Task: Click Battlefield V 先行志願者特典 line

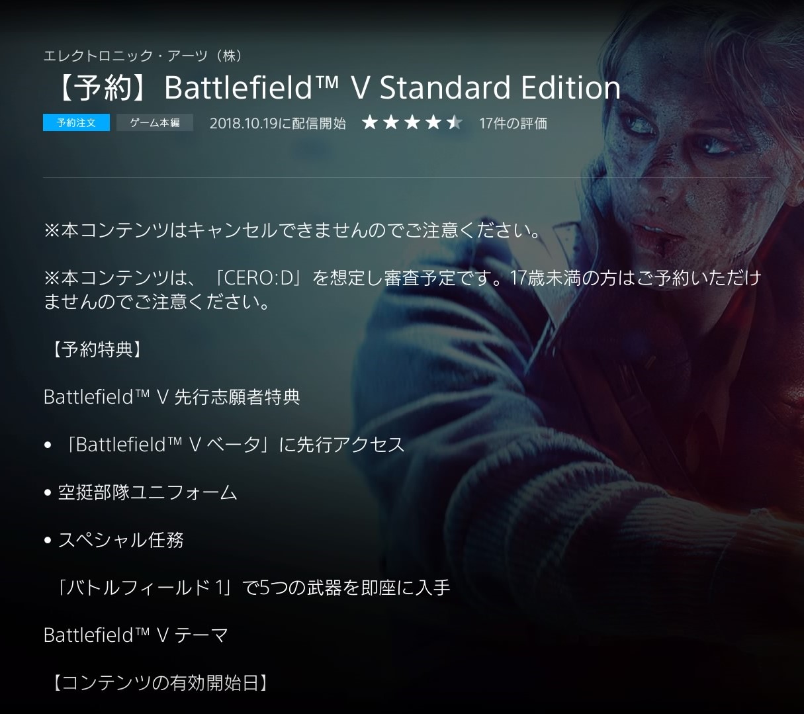Action: [x=171, y=397]
